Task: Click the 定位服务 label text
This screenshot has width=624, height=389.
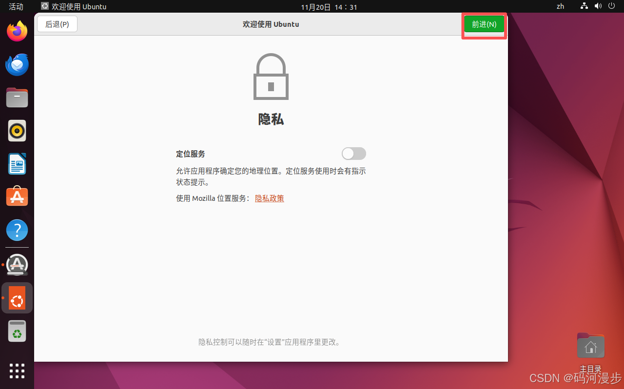Action: click(x=191, y=154)
